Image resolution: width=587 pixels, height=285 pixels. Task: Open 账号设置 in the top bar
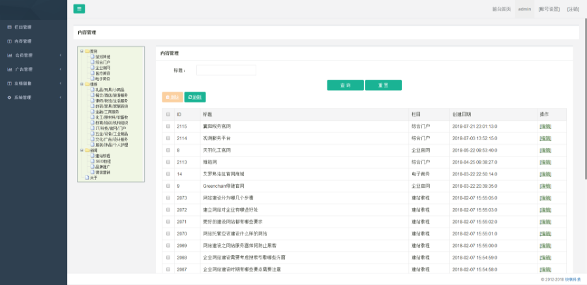coord(549,9)
